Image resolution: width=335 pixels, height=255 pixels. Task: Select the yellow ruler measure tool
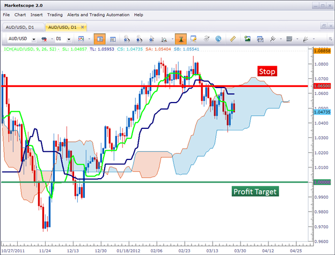[x=232, y=39]
